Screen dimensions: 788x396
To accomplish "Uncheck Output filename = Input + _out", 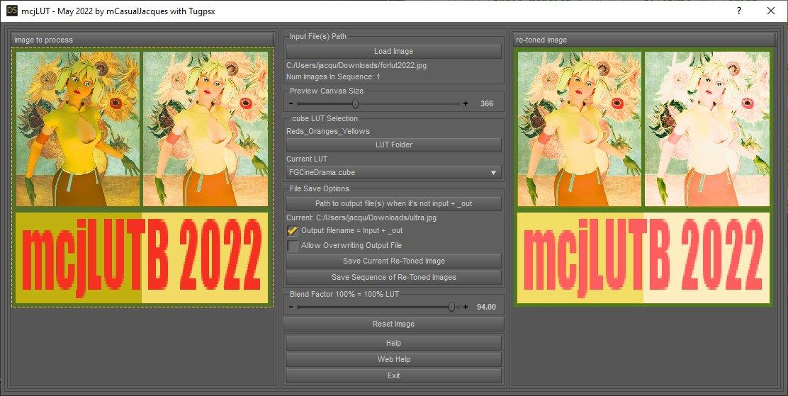I will pos(293,231).
